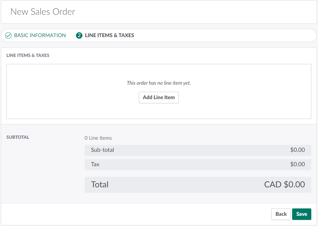
Task: Click the CAD $0.00 total amount
Action: [x=284, y=184]
